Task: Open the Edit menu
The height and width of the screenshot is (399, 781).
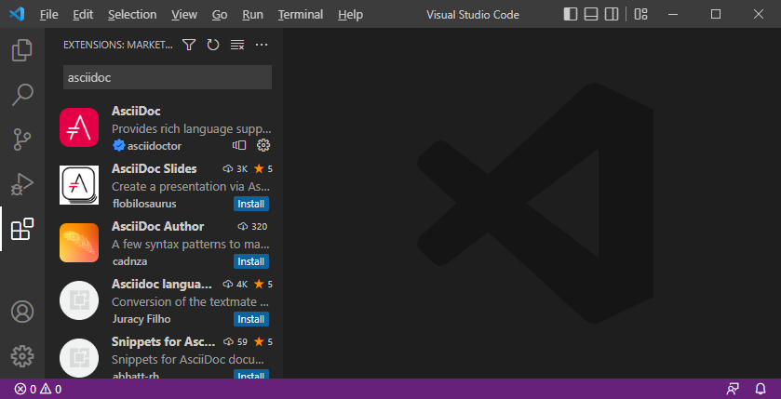Action: tap(83, 15)
